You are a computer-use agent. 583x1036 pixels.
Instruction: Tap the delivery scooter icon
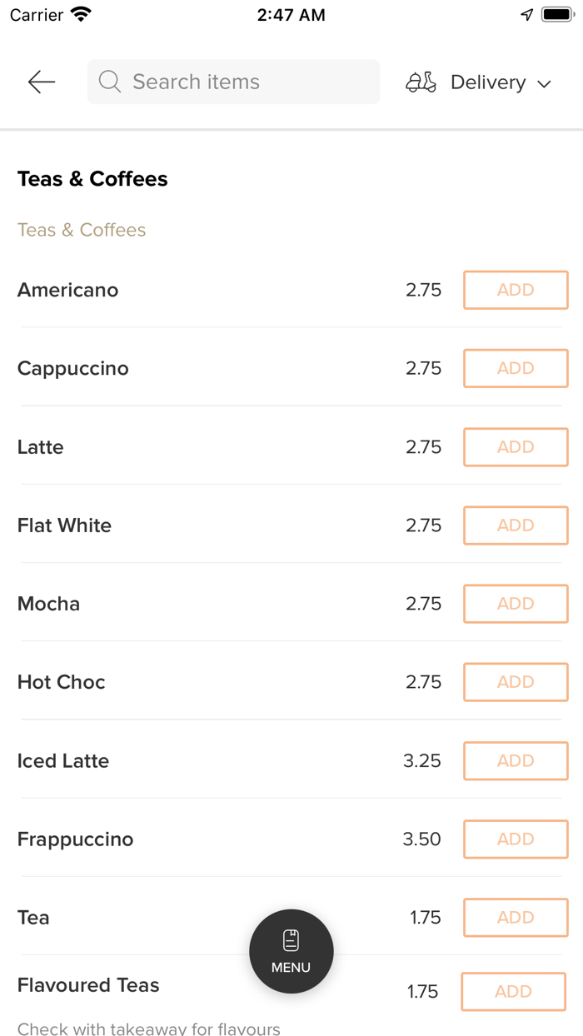pyautogui.click(x=421, y=82)
